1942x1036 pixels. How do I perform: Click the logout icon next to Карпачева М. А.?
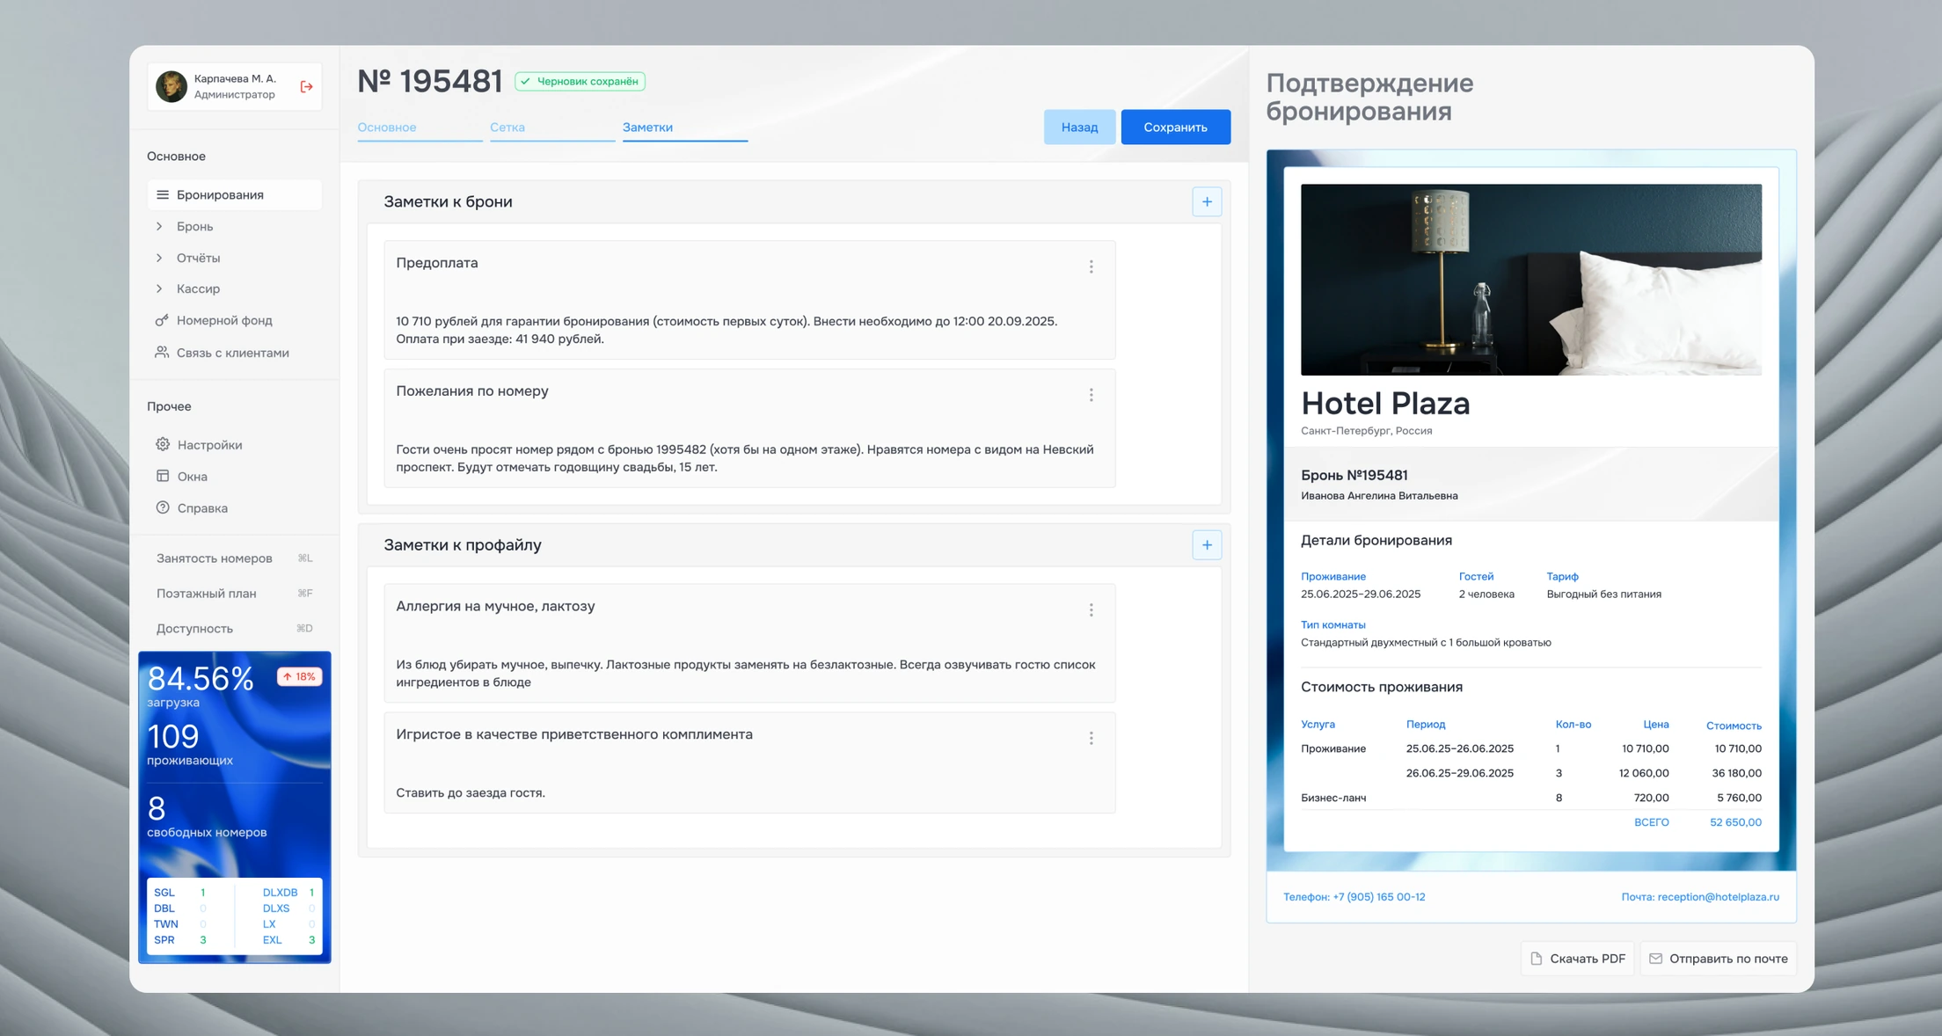(x=306, y=86)
